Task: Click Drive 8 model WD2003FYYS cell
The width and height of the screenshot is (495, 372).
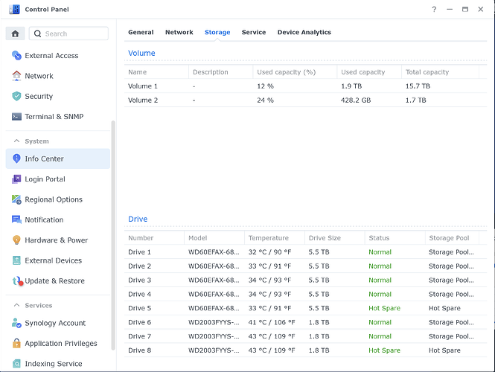Action: click(214, 350)
